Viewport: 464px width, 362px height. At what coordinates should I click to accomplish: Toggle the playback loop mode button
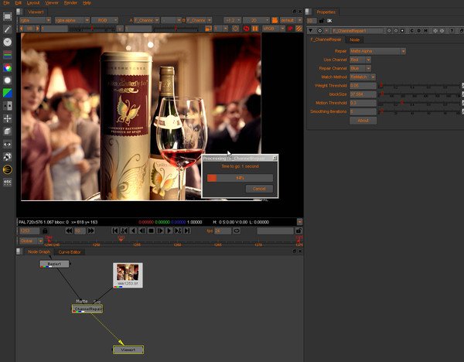coord(237,231)
